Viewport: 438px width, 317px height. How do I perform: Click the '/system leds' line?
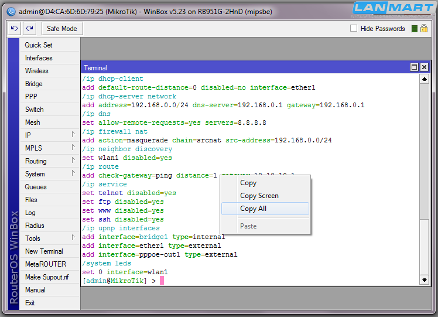107,263
